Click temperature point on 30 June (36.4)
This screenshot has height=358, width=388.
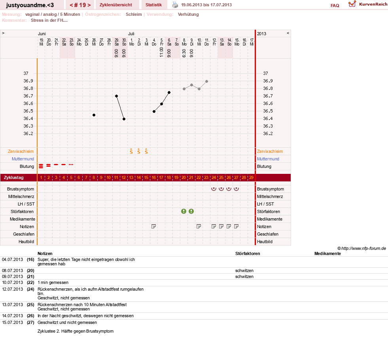click(124, 119)
